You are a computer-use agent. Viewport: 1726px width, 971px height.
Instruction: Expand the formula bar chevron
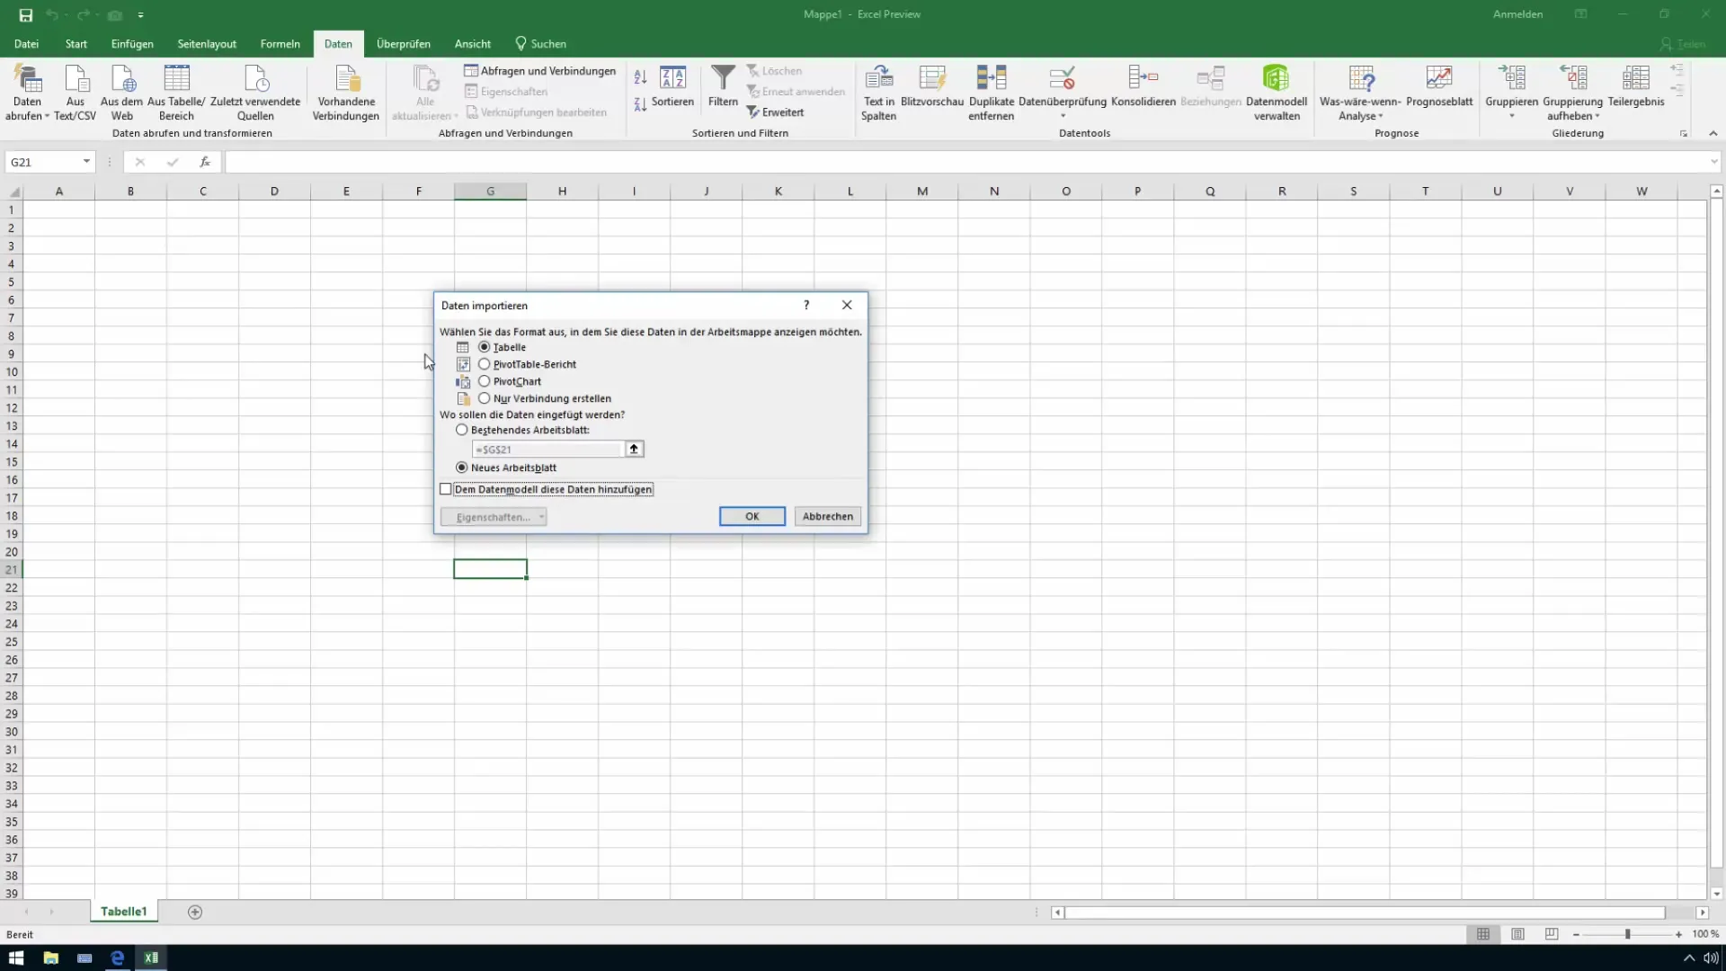(x=1714, y=162)
